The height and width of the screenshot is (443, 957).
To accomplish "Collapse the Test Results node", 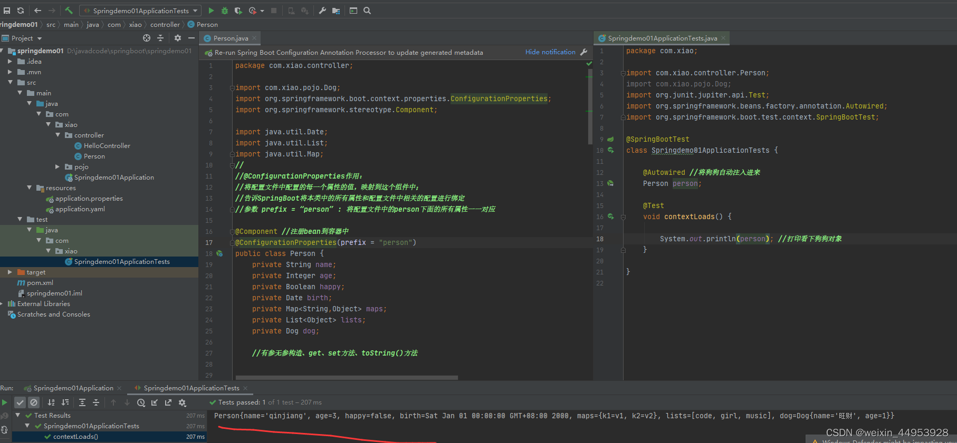I will tap(18, 415).
